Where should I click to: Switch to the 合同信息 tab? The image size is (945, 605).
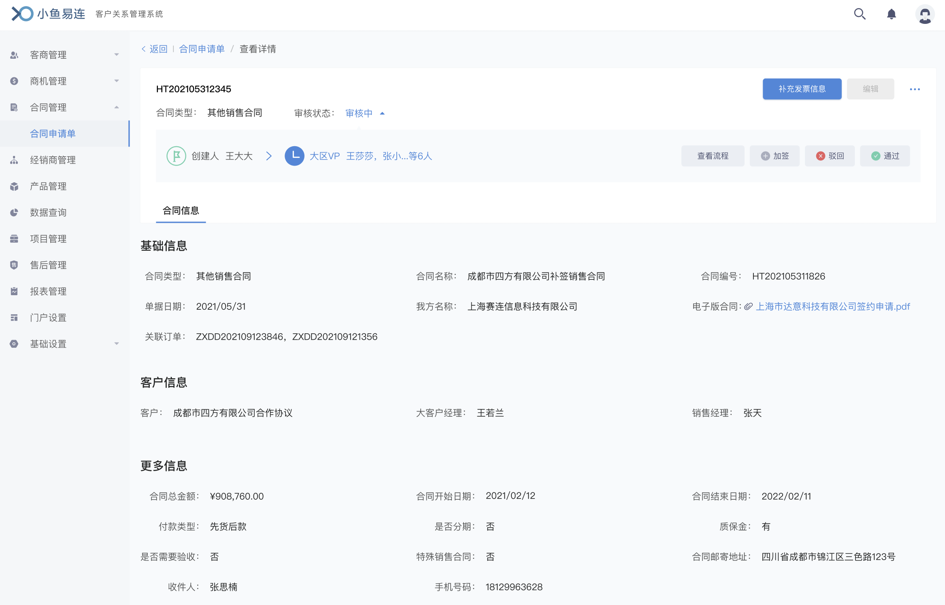181,211
